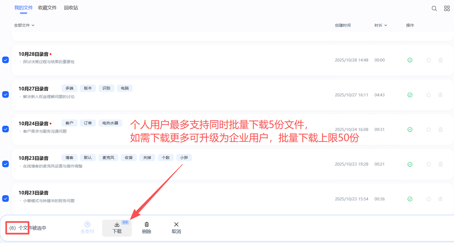Open the search icon at top right
This screenshot has width=454, height=243.
click(x=434, y=9)
